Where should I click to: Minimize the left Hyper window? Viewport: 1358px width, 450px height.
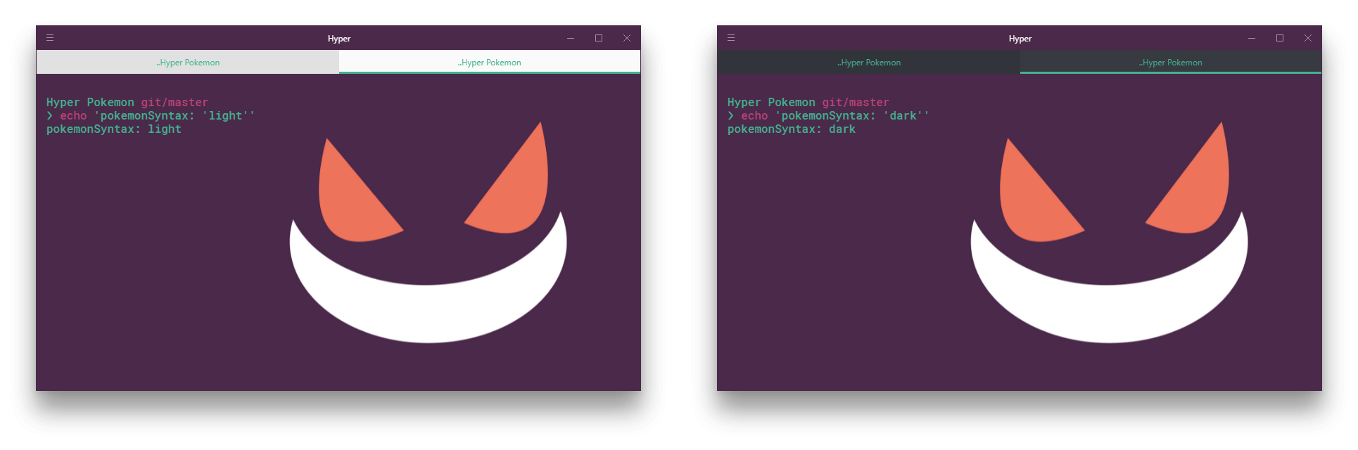(x=571, y=38)
